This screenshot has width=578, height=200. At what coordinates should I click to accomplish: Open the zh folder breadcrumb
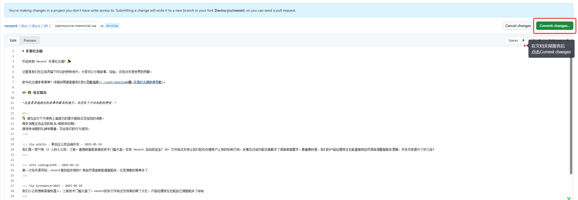(46, 26)
